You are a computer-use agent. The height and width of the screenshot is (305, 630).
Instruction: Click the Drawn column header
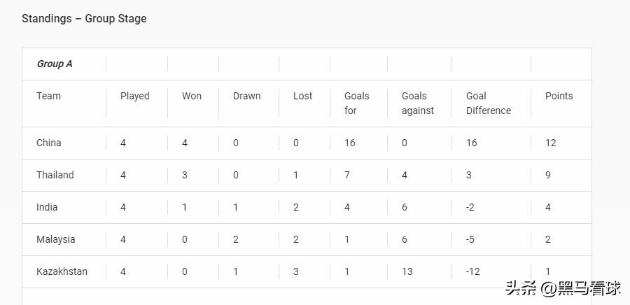[246, 96]
